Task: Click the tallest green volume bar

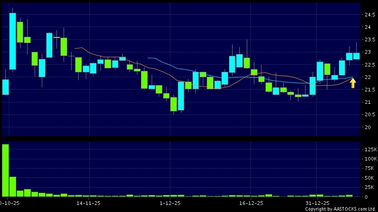Action: [x=5, y=170]
